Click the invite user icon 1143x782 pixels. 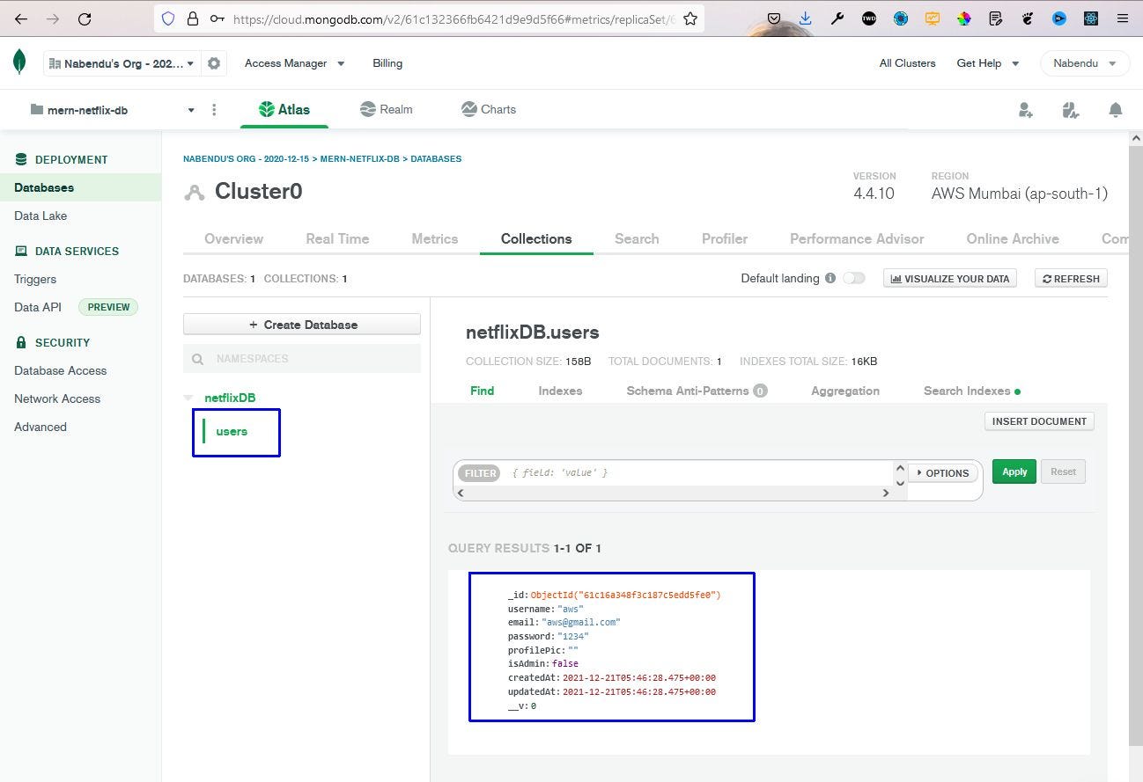(1025, 110)
